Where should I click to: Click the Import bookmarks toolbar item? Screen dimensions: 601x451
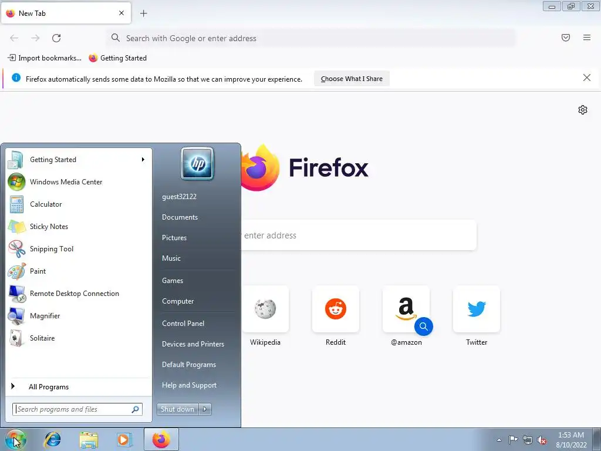pyautogui.click(x=45, y=58)
